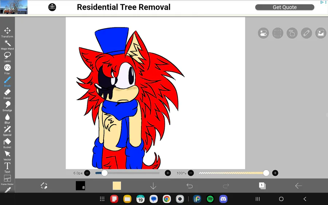Select the Transform tool
328x205 pixels.
pyautogui.click(x=7, y=32)
